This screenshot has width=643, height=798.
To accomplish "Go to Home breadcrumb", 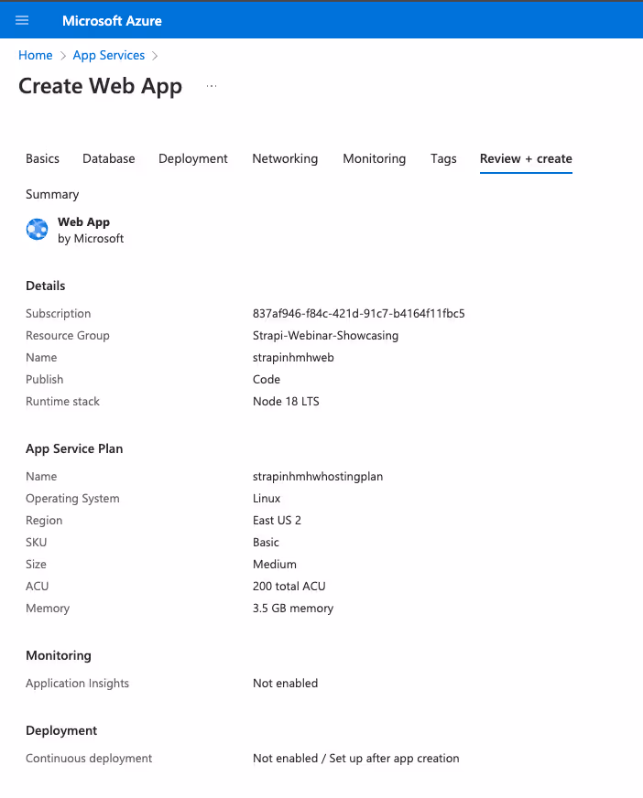I will point(35,56).
